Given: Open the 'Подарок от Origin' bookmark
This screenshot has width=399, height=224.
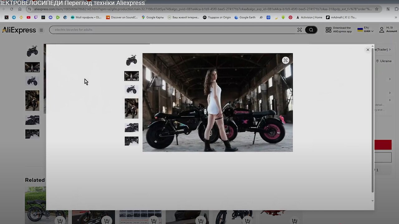Looking at the screenshot, I should (217, 17).
